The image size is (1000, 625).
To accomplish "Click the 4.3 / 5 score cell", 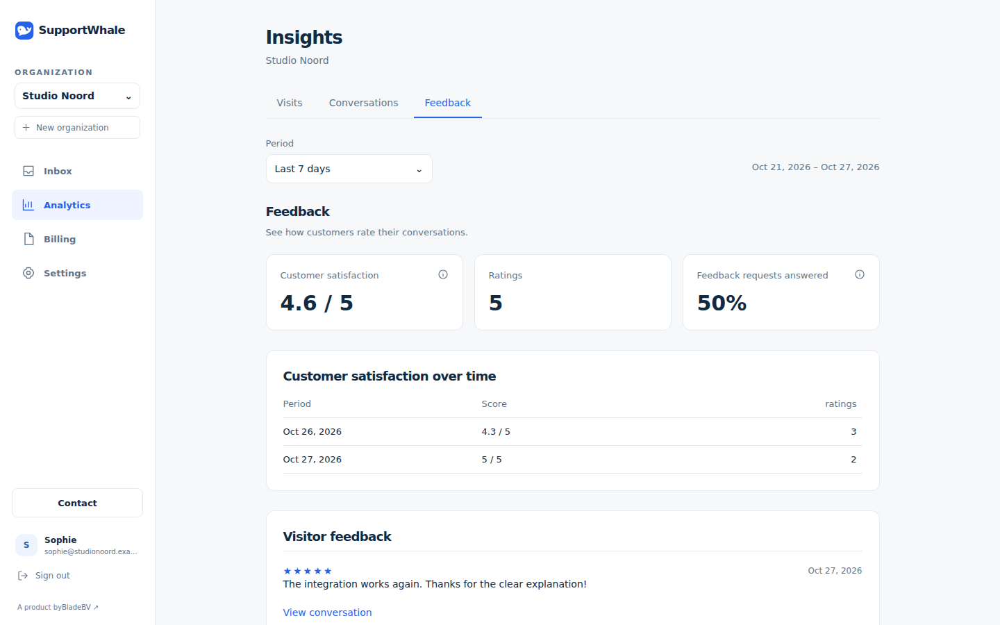I will (496, 432).
